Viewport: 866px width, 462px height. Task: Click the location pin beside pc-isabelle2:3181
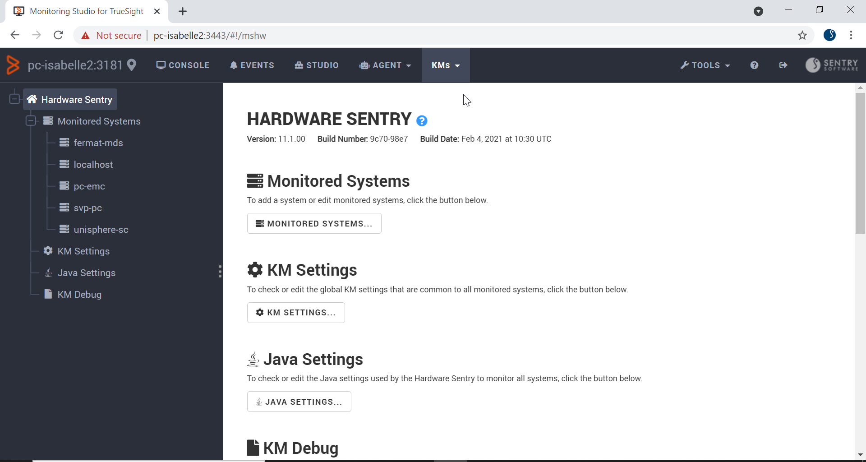click(132, 65)
